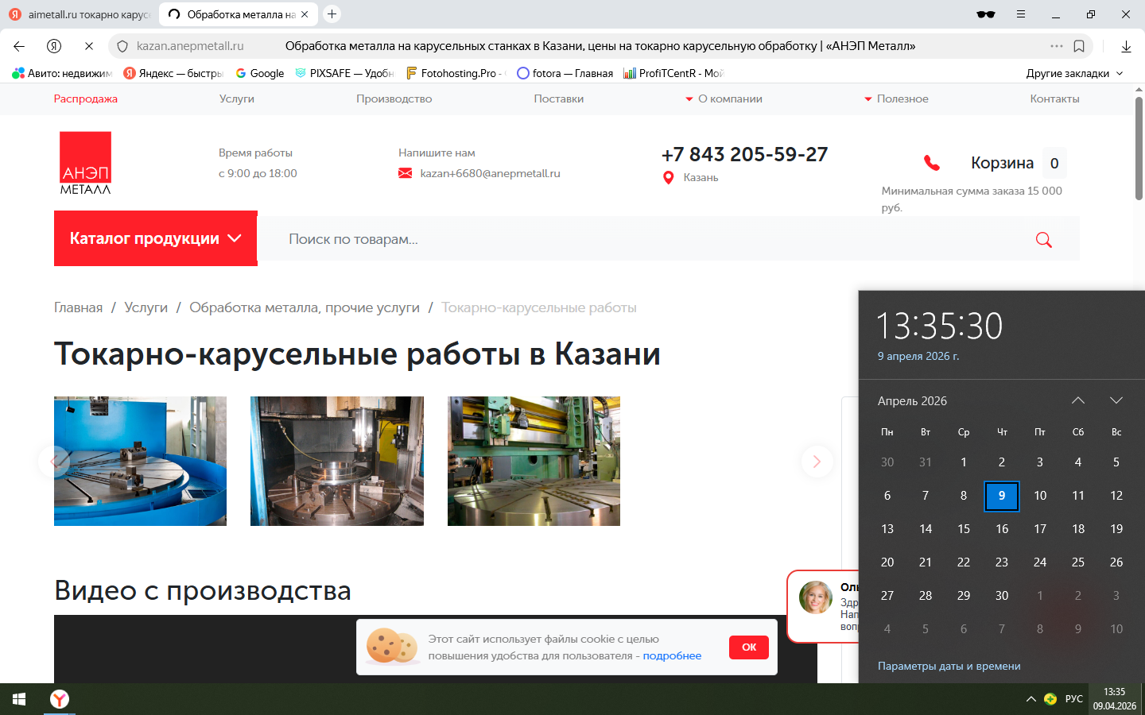Switch the РУС input language
This screenshot has width=1145, height=715.
point(1074,699)
